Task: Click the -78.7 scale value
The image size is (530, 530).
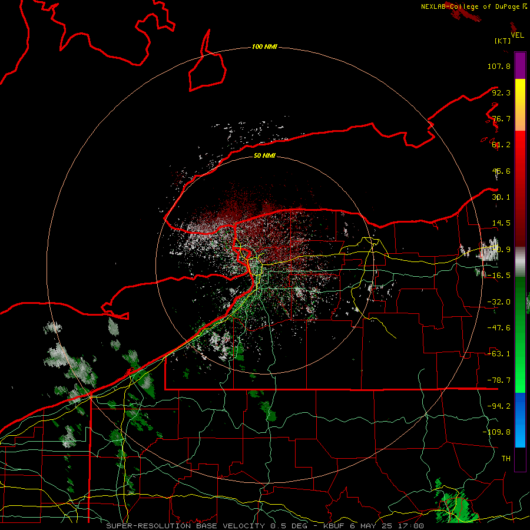Action: [499, 380]
